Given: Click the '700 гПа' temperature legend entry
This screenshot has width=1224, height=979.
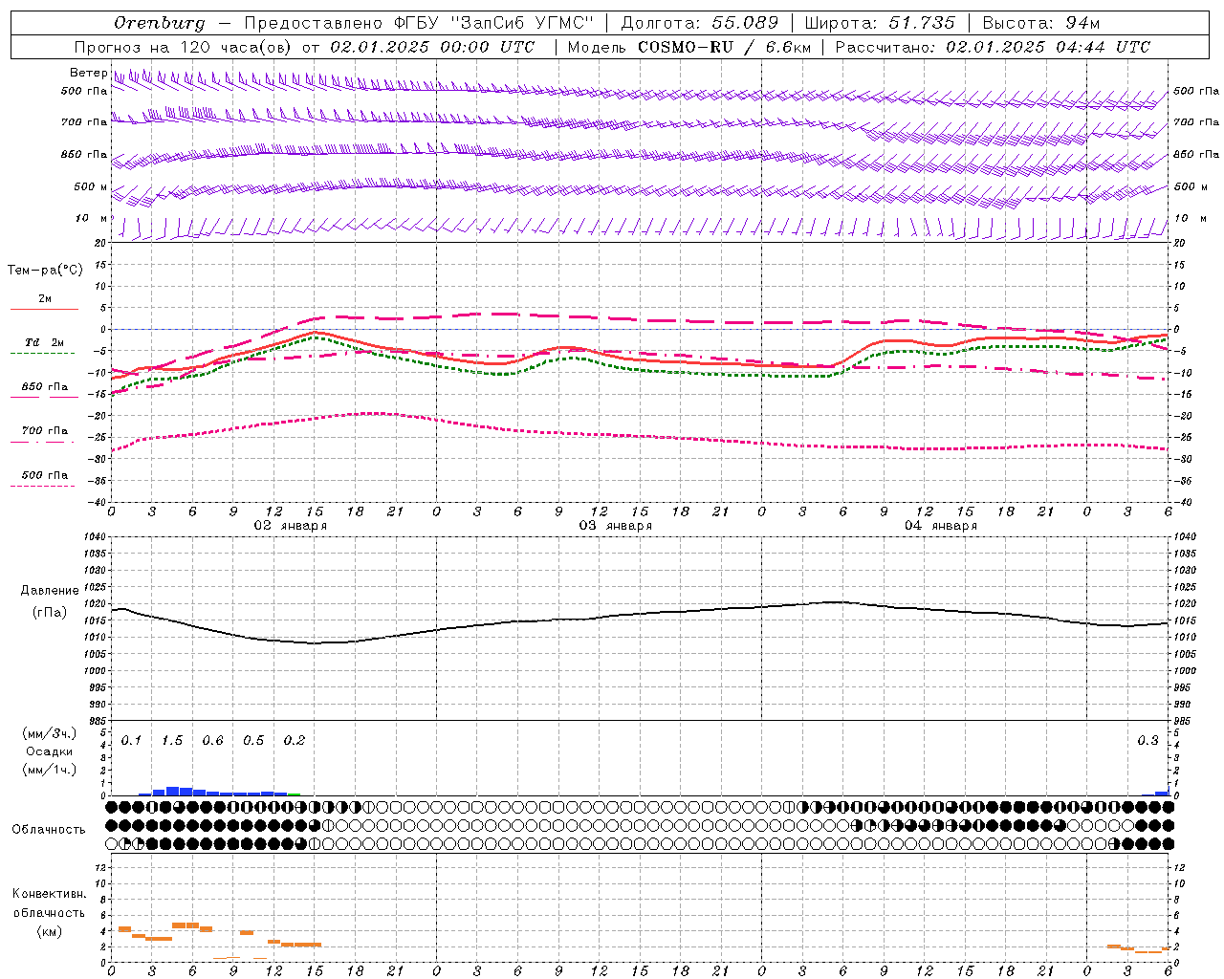Looking at the screenshot, I should (45, 431).
